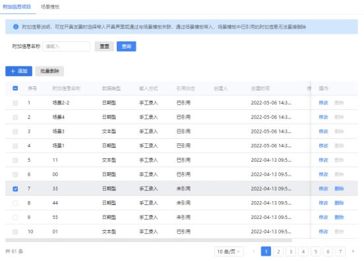Screen dimensions: 364x261
Task: Toggle the checkbox for row 1 场景2-2
Action: 15,103
